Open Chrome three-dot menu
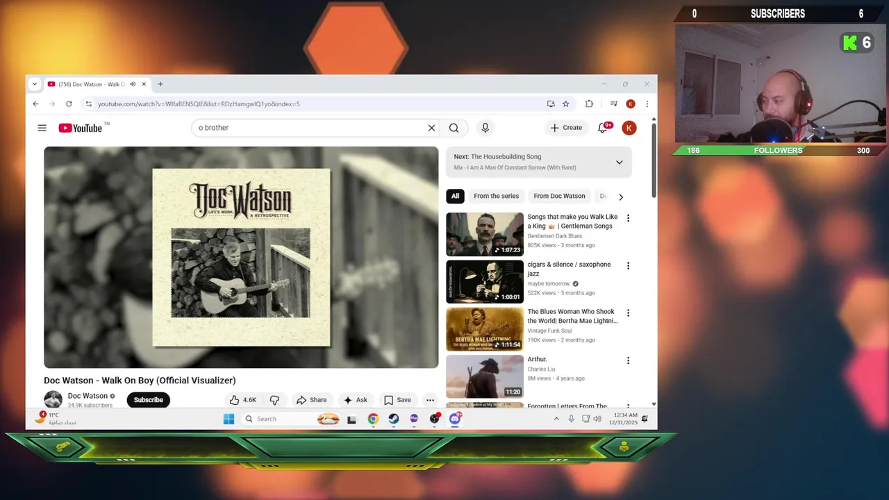This screenshot has width=889, height=500. click(647, 104)
